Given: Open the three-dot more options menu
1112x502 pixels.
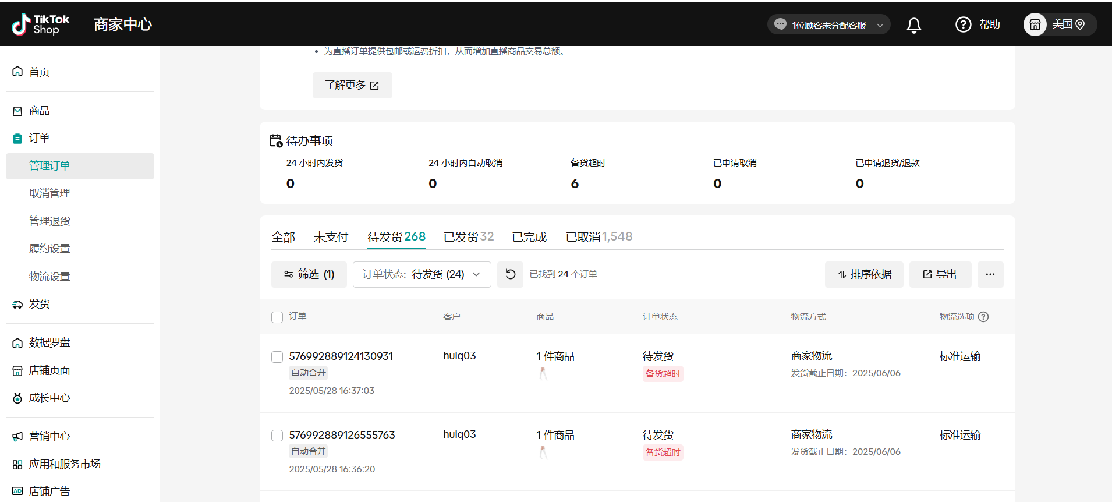Looking at the screenshot, I should tap(990, 274).
